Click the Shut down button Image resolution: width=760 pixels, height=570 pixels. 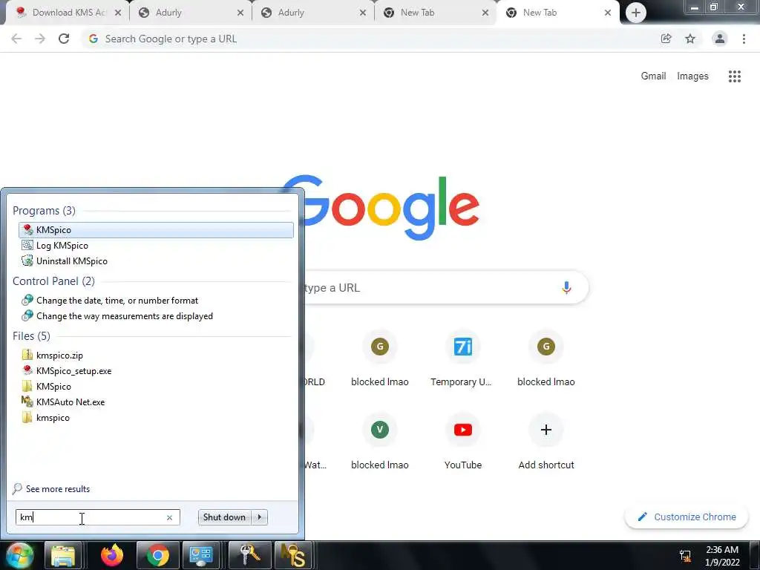coord(224,517)
